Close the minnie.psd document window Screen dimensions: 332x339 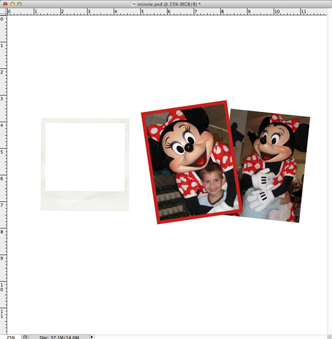[x=5, y=4]
